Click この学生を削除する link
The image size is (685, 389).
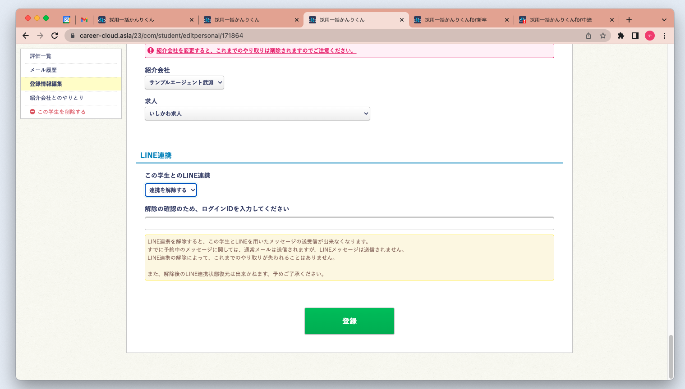point(61,112)
